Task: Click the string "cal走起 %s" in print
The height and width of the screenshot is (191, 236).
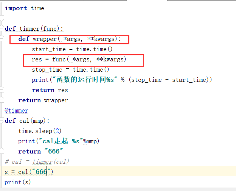Action: (x=61, y=141)
